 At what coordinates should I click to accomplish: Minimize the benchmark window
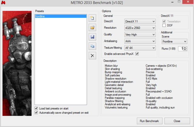pyautogui.click(x=172, y=2)
